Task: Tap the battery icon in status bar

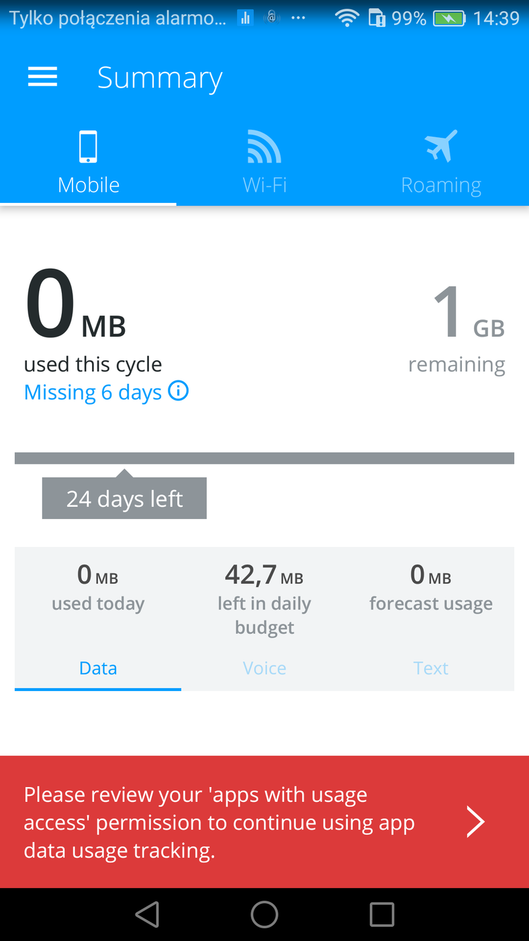Action: (449, 18)
